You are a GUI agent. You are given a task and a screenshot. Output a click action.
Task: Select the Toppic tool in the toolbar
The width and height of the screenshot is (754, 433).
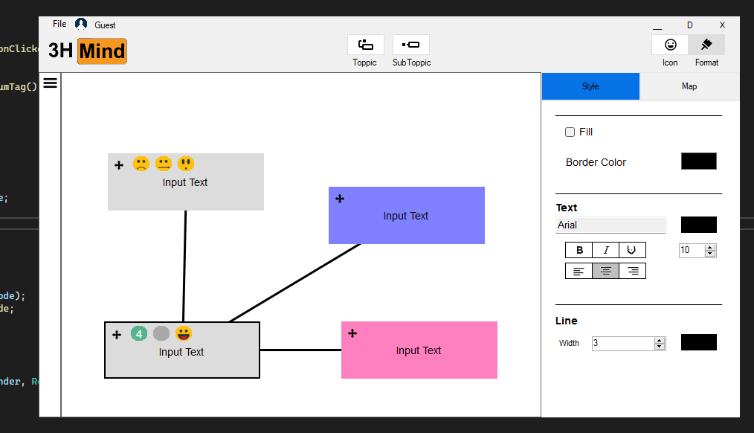[x=365, y=45]
